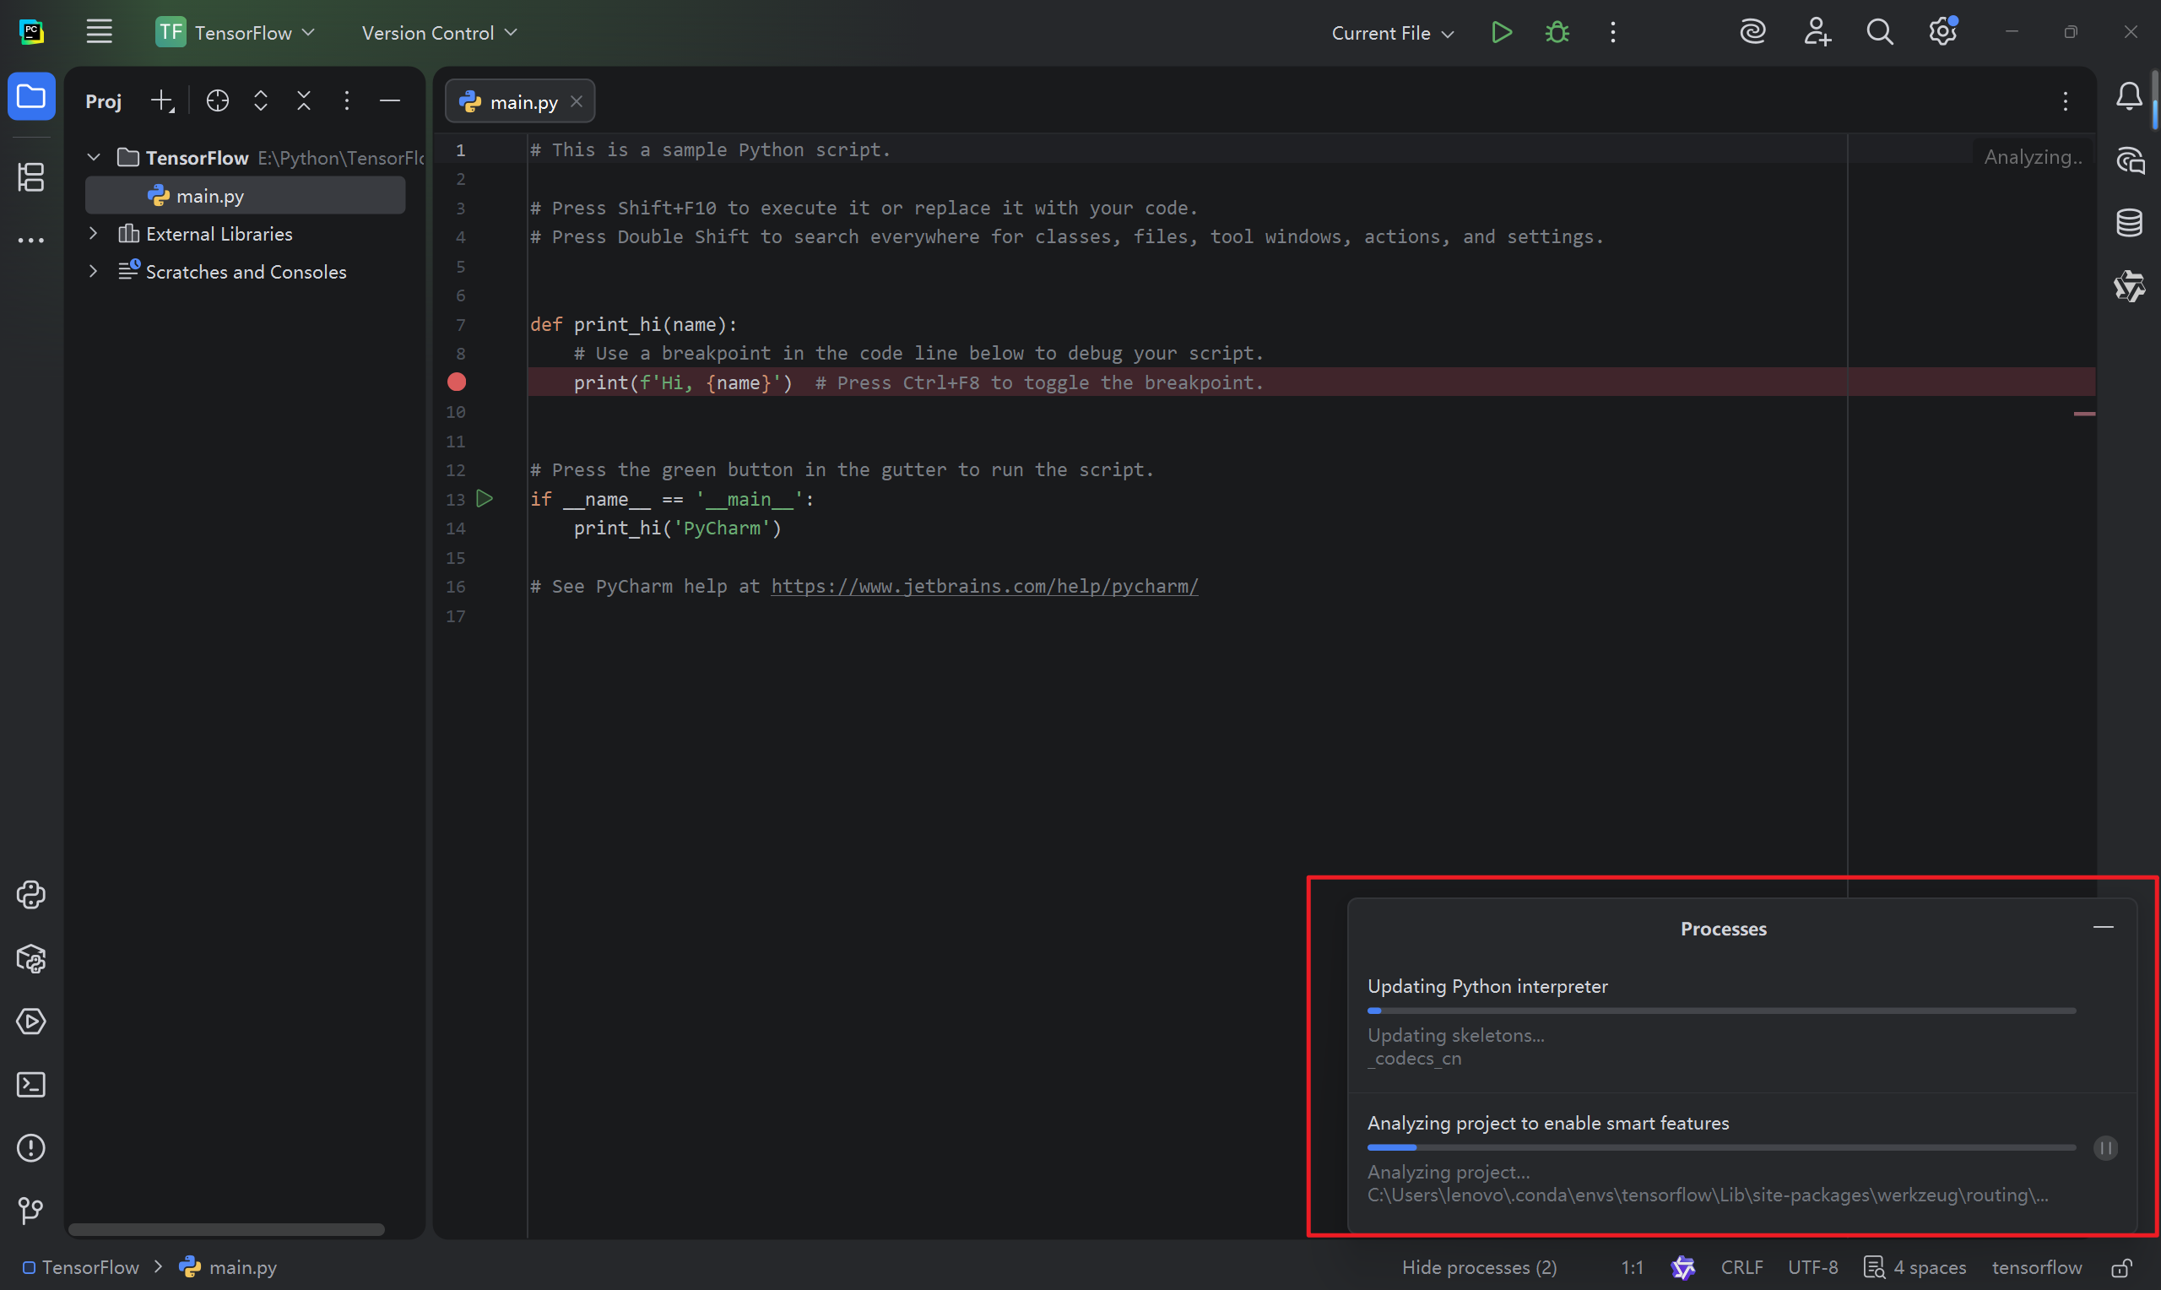
Task: Toggle the breakpoint on the print line
Action: [456, 382]
